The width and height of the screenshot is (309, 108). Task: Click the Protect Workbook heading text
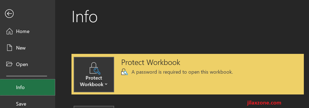click(x=151, y=62)
